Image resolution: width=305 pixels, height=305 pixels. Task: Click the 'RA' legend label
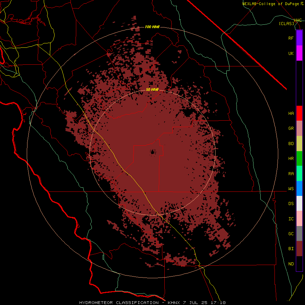coord(291,174)
